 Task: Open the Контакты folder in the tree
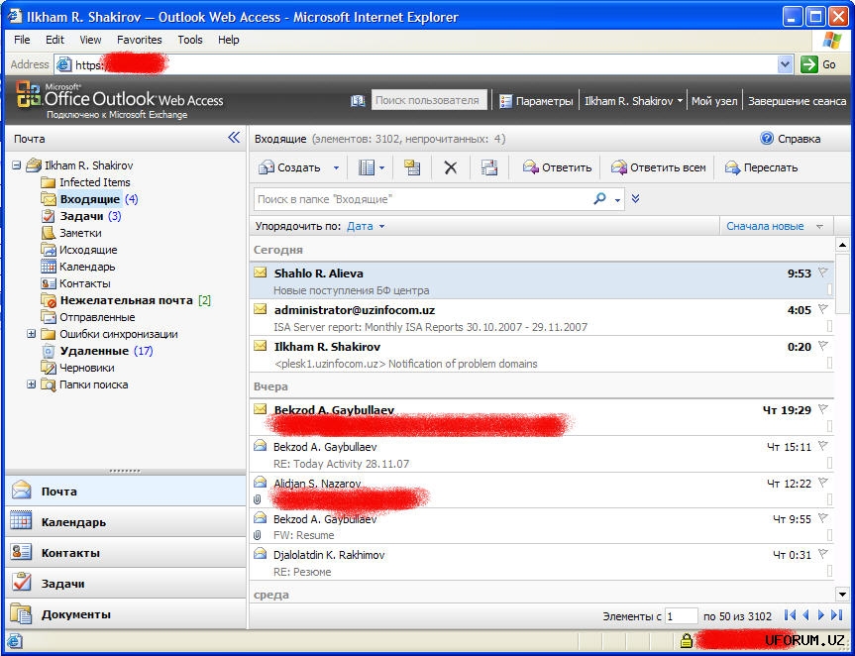(76, 283)
